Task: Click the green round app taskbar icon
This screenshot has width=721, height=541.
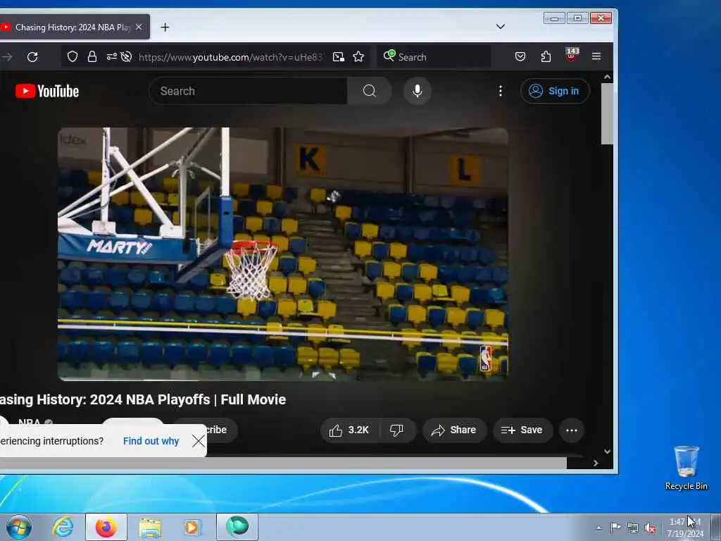Action: point(237,527)
